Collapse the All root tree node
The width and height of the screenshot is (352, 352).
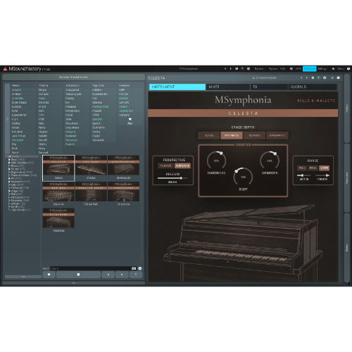coord(6,156)
